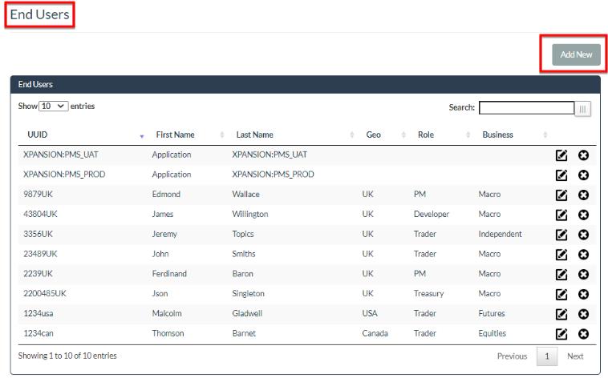Edit the XPANSION:PMS_UAT application entry
This screenshot has width=608, height=378.
coord(562,155)
